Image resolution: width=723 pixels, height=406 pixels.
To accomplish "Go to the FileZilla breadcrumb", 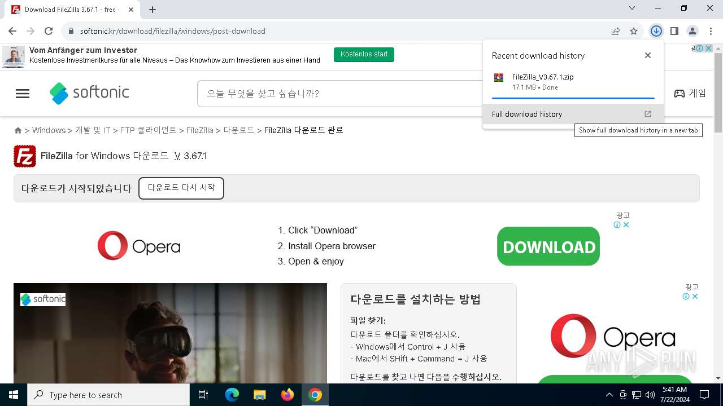I will point(199,130).
